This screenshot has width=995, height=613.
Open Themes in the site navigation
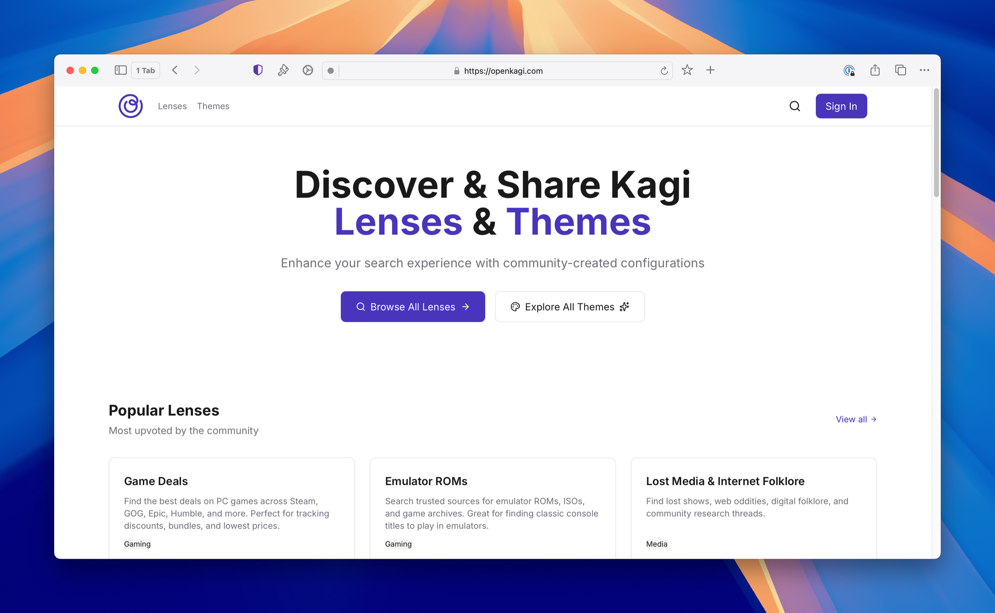(x=213, y=106)
